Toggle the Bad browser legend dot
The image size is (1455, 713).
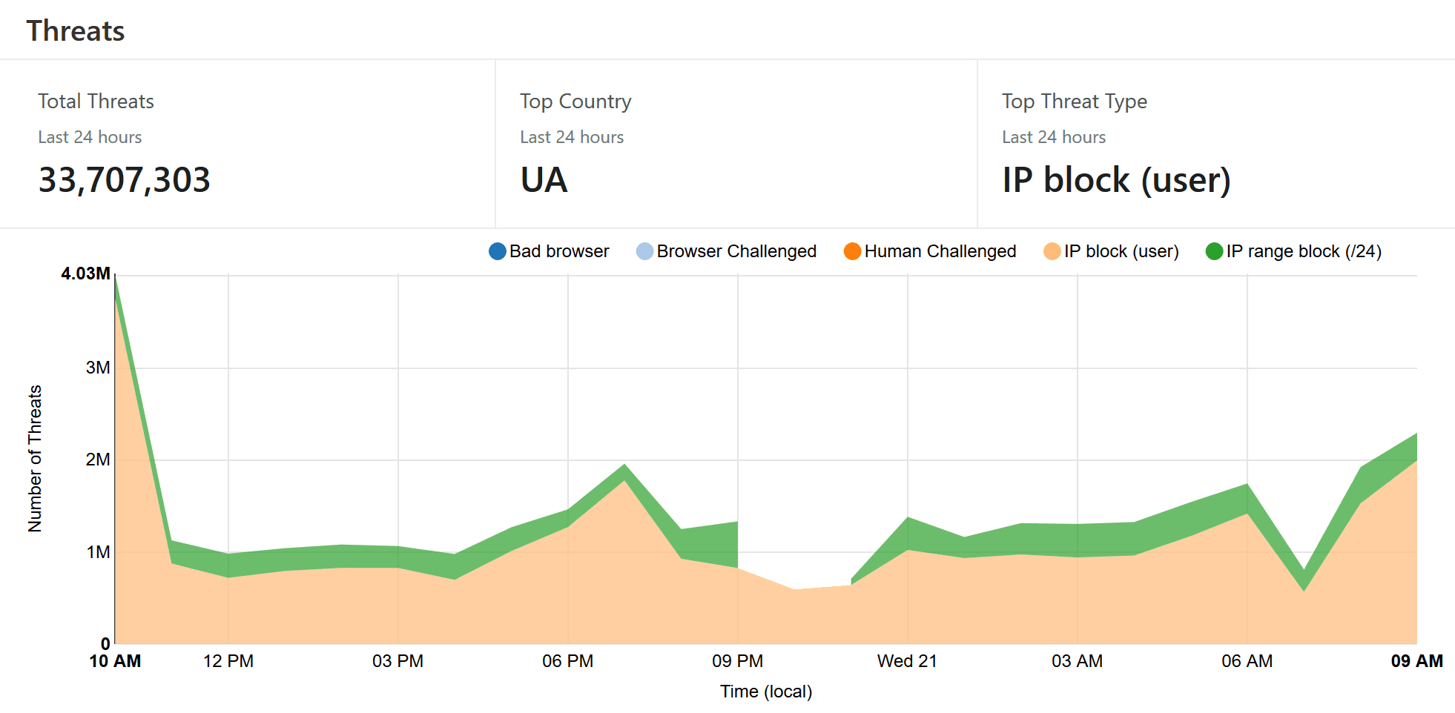(x=498, y=251)
